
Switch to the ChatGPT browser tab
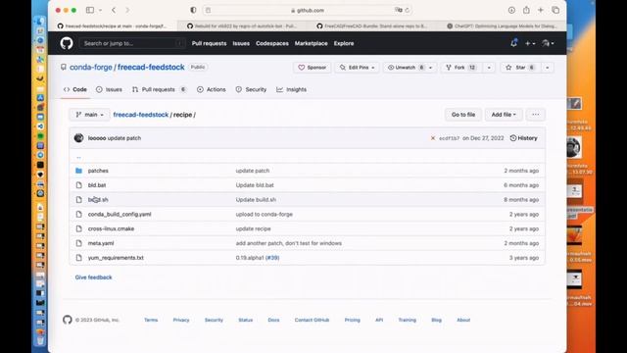point(502,26)
